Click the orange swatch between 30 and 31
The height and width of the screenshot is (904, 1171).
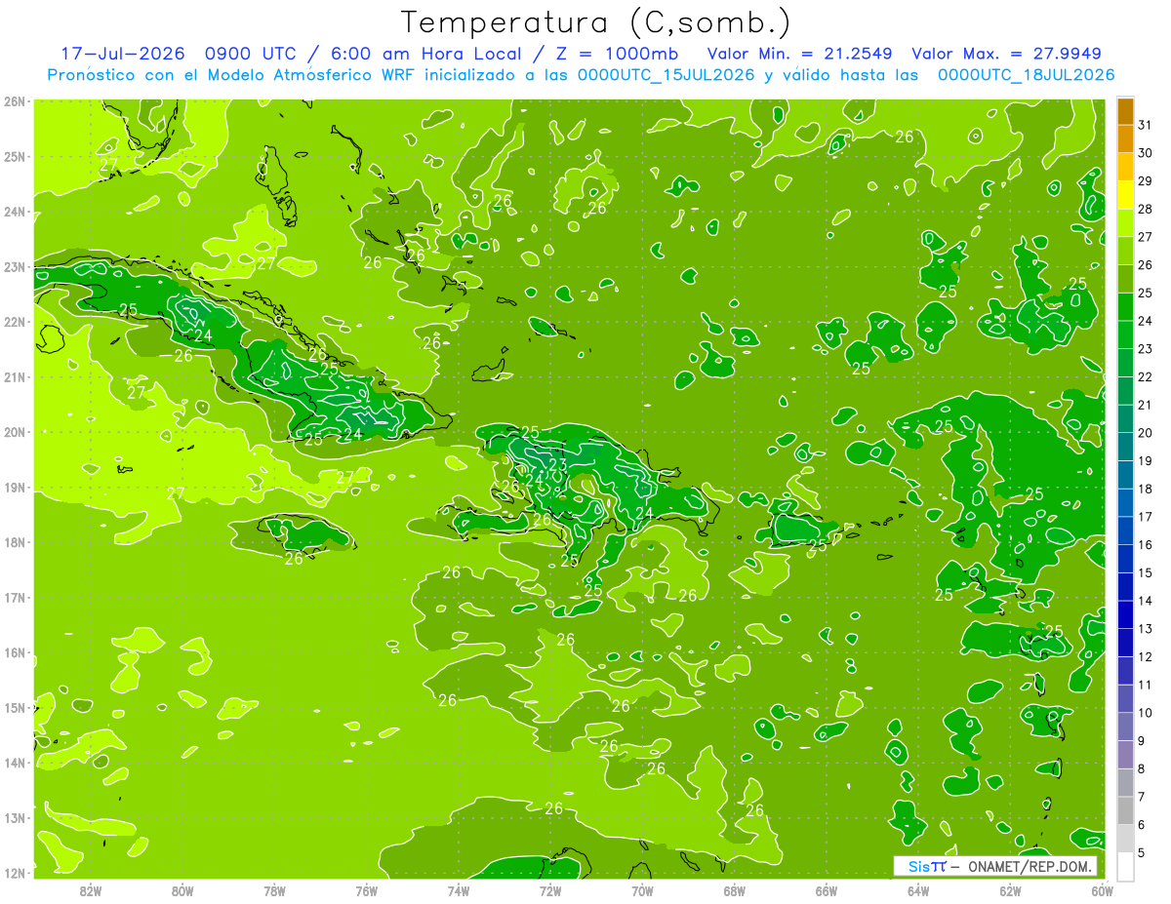[x=1125, y=138]
